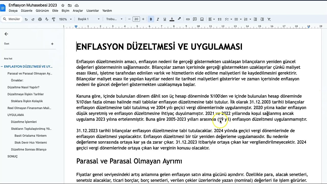Add a comment

click(x=195, y=19)
